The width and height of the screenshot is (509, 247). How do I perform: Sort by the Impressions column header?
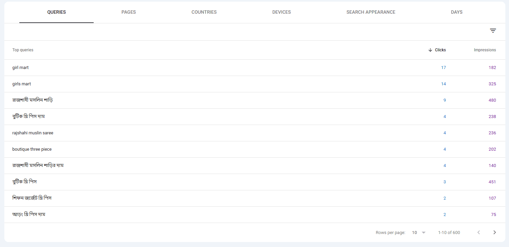click(485, 50)
